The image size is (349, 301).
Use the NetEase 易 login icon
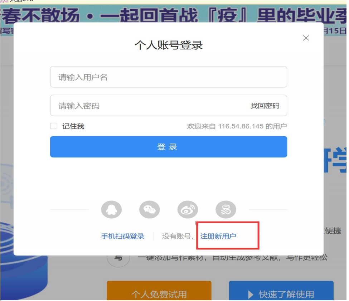(x=226, y=210)
